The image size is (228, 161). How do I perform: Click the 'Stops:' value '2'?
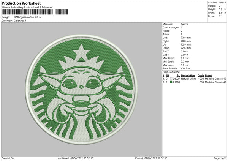pyautogui.click(x=182, y=31)
